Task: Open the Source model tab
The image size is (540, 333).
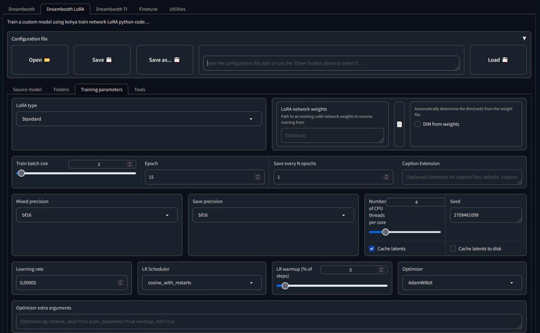Action: pos(27,89)
